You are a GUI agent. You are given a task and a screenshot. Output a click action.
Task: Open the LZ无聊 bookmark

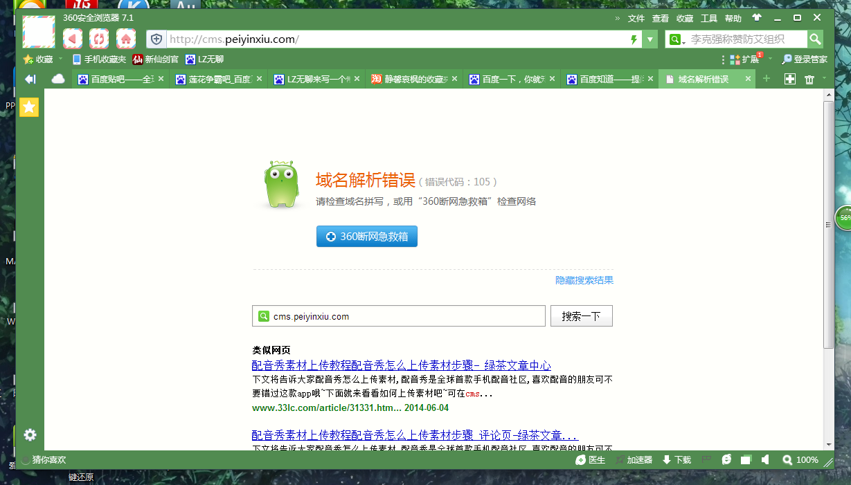205,60
